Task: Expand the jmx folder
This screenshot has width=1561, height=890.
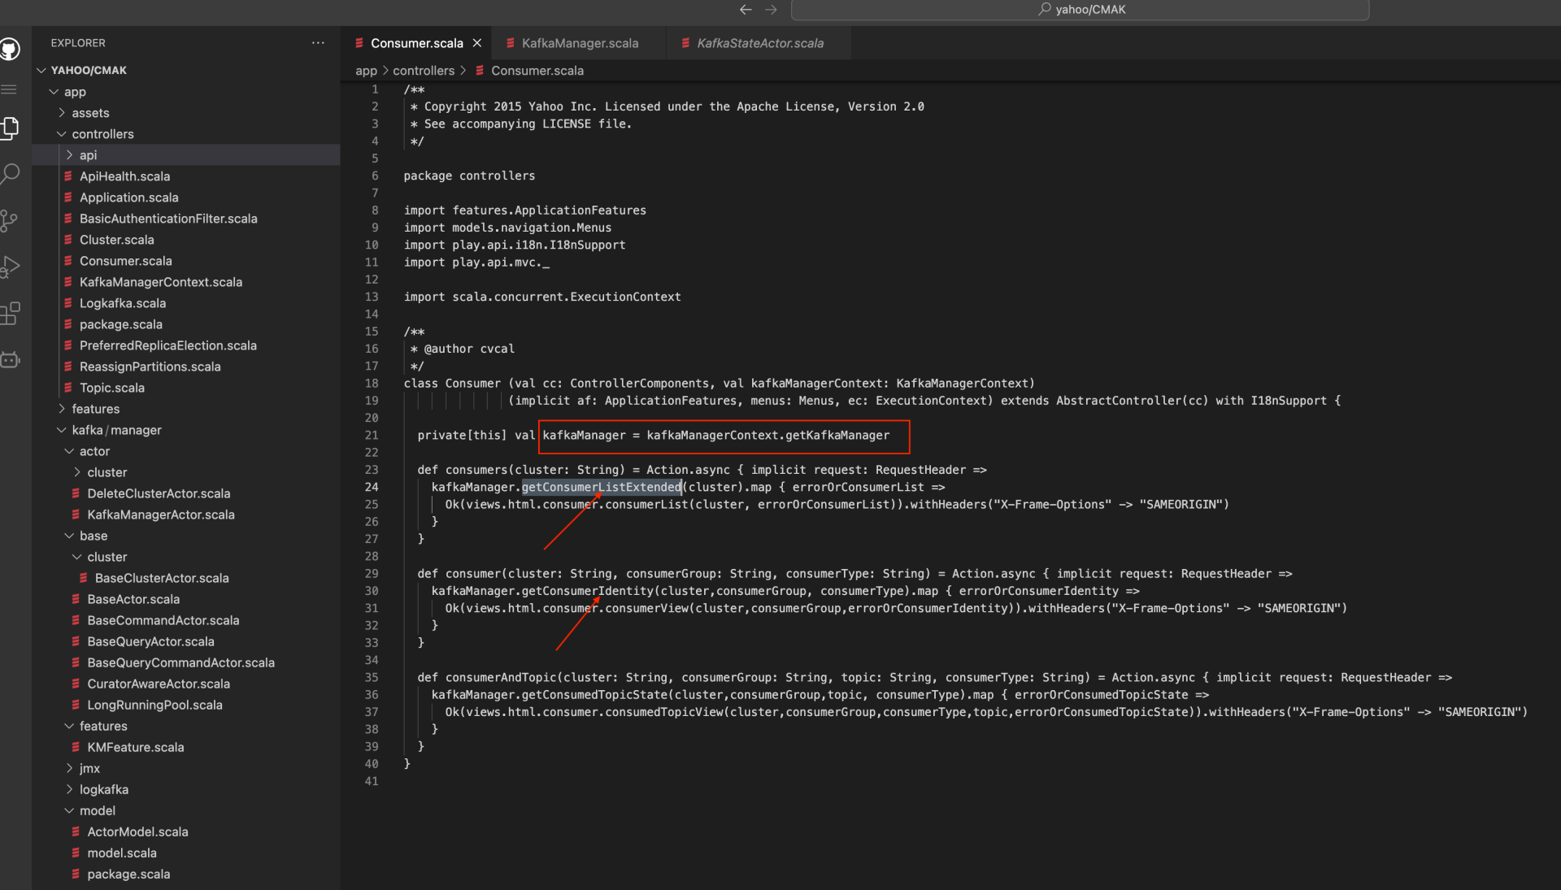Action: (89, 768)
